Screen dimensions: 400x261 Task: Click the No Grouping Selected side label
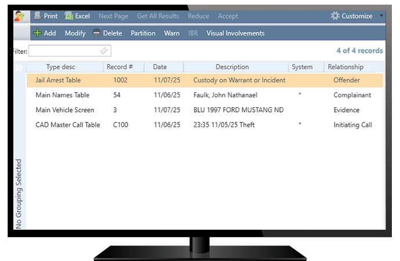[19, 194]
